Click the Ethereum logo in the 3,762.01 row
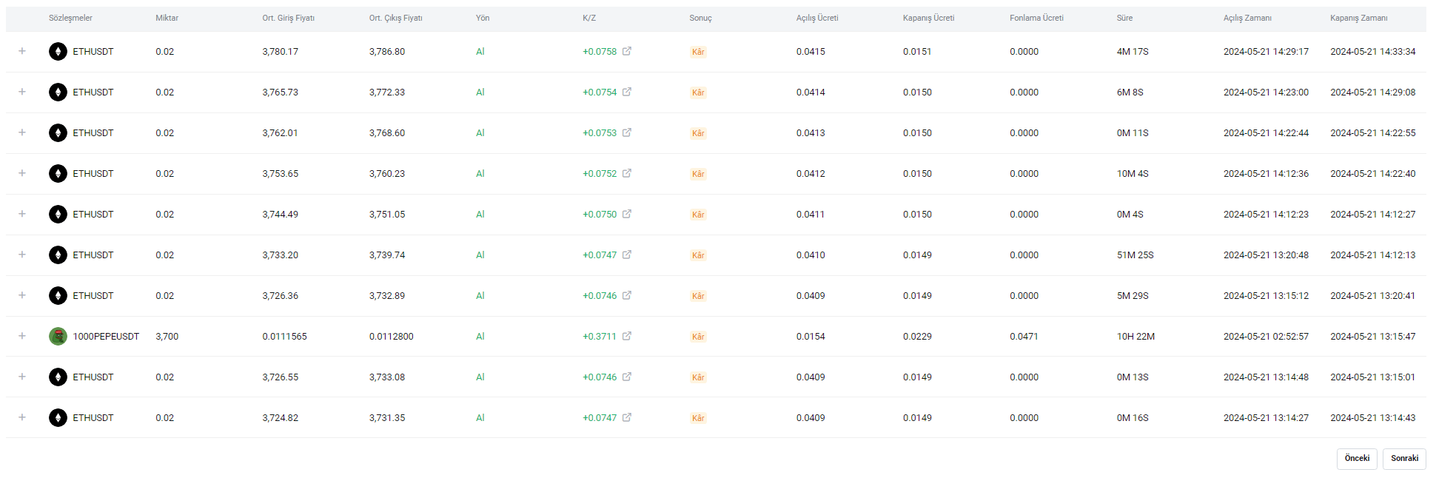This screenshot has height=478, width=1436. (x=58, y=133)
